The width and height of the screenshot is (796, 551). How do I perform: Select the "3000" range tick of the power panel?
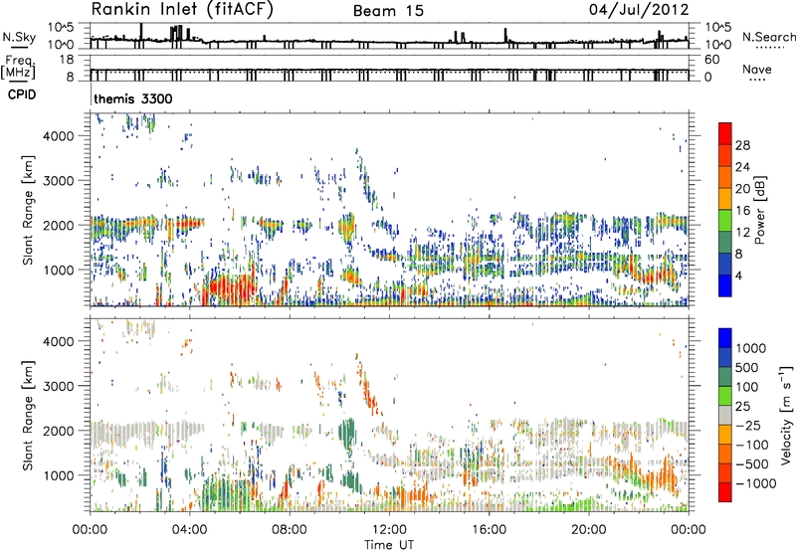tap(58, 181)
